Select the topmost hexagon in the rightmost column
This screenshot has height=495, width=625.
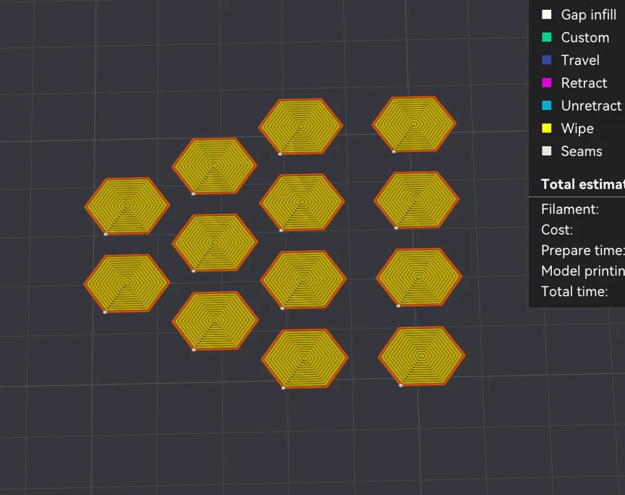tap(414, 124)
